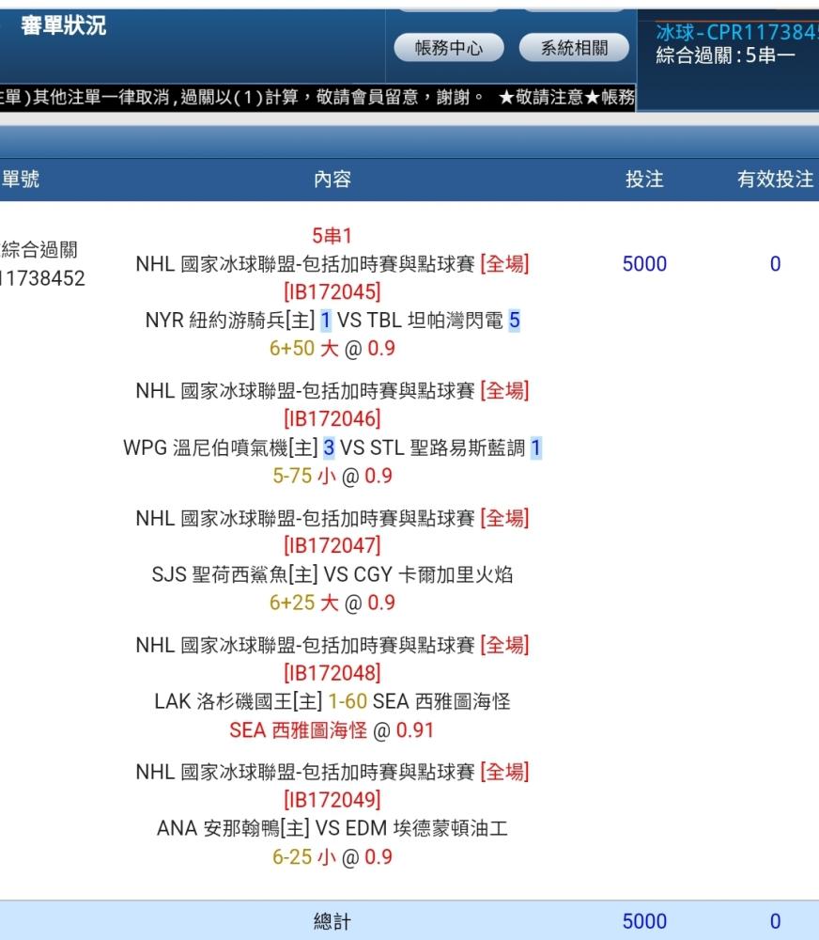Screen dimensions: 819x940
Task: Click the SJS 聖荷西鯊魚 VS CGY 卡爾加里火焰 matchup
Action: click(332, 574)
